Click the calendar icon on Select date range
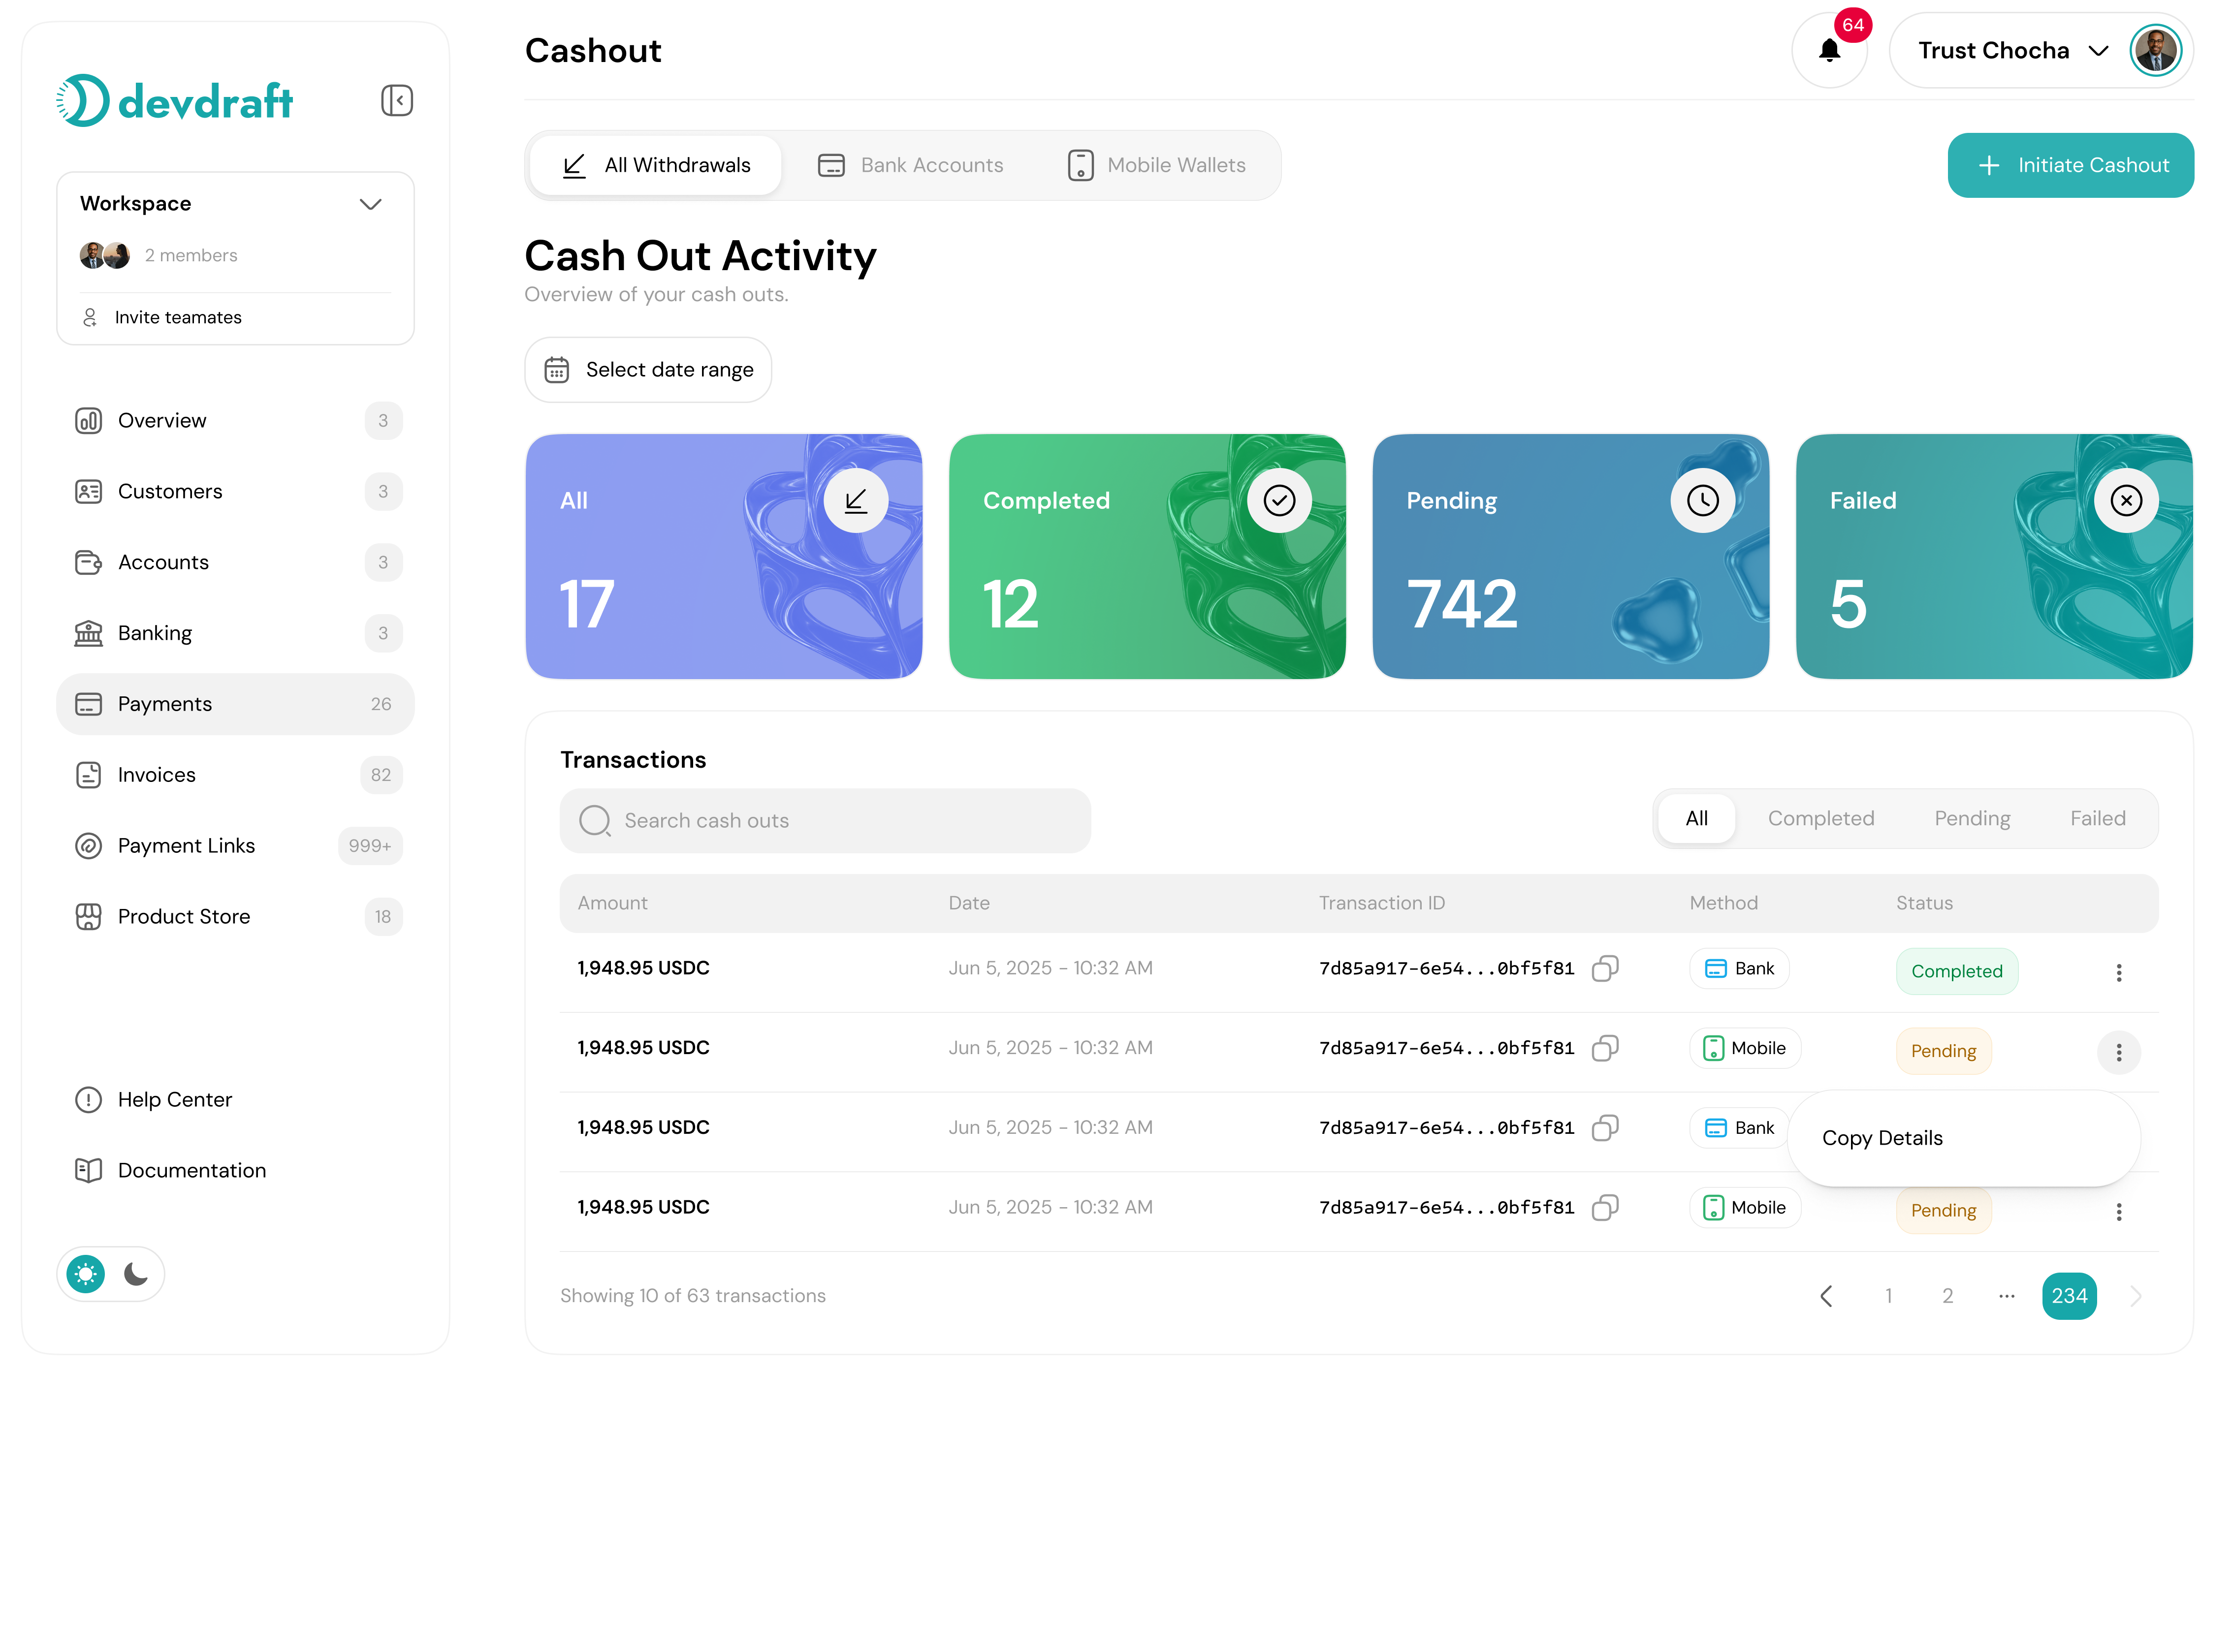 click(x=557, y=369)
